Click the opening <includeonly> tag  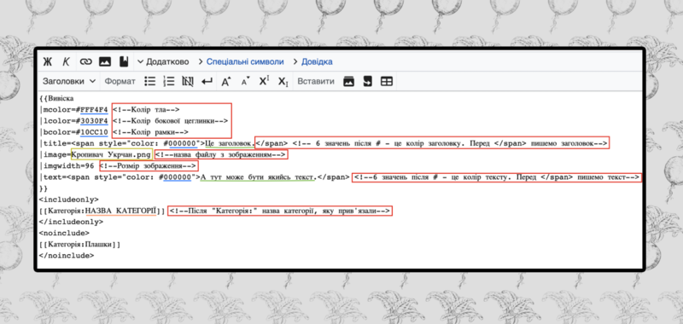(69, 200)
